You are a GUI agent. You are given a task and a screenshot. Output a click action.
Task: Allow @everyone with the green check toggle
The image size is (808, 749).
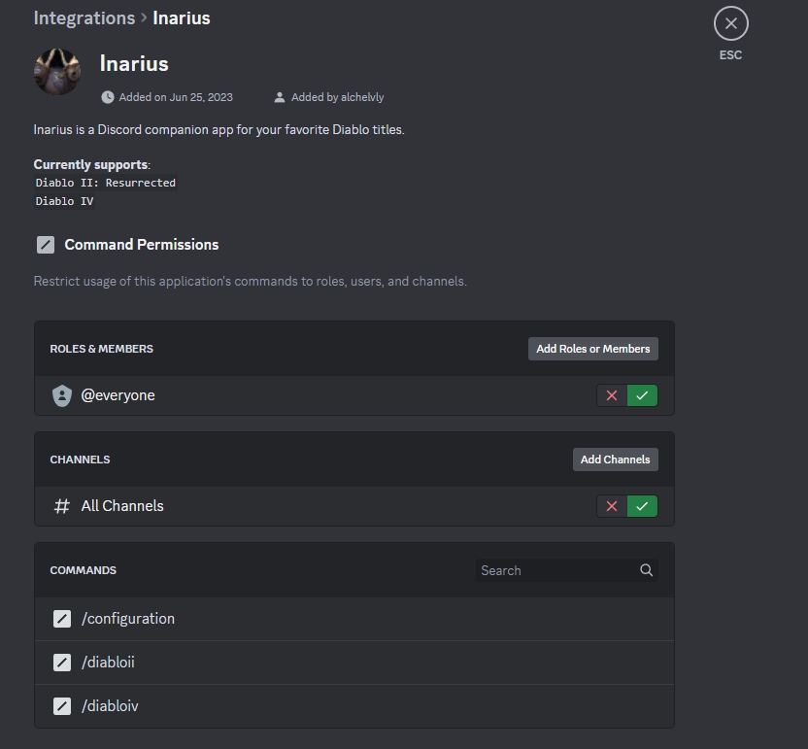point(642,395)
